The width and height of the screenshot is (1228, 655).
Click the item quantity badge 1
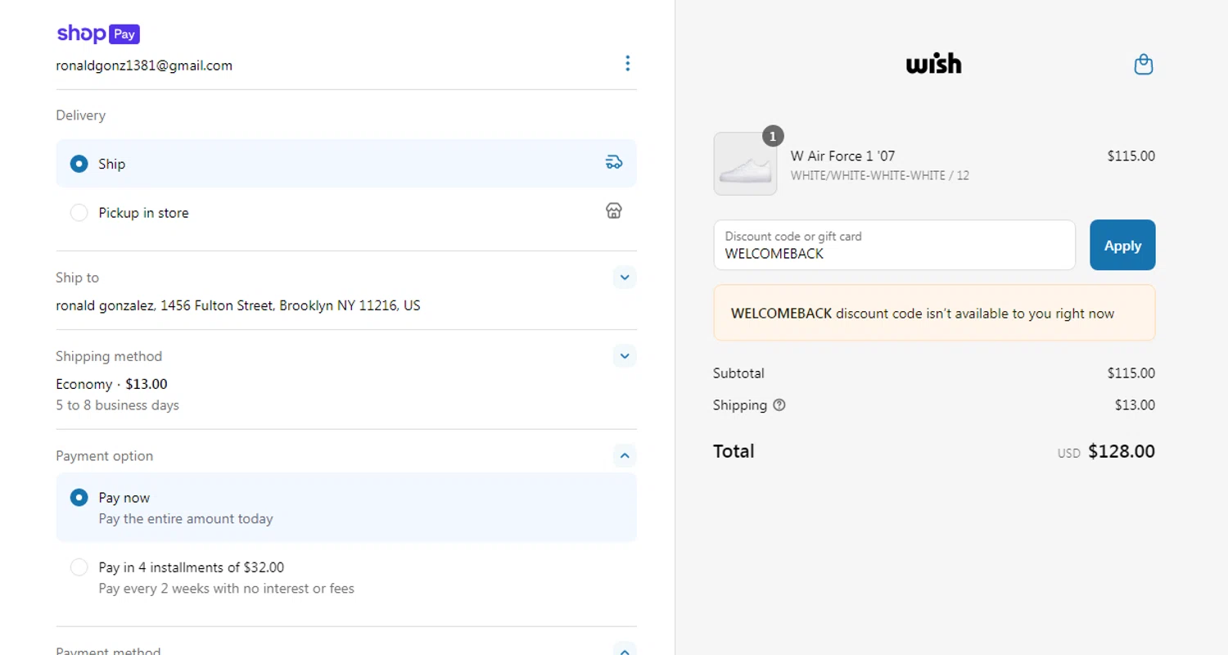tap(773, 136)
